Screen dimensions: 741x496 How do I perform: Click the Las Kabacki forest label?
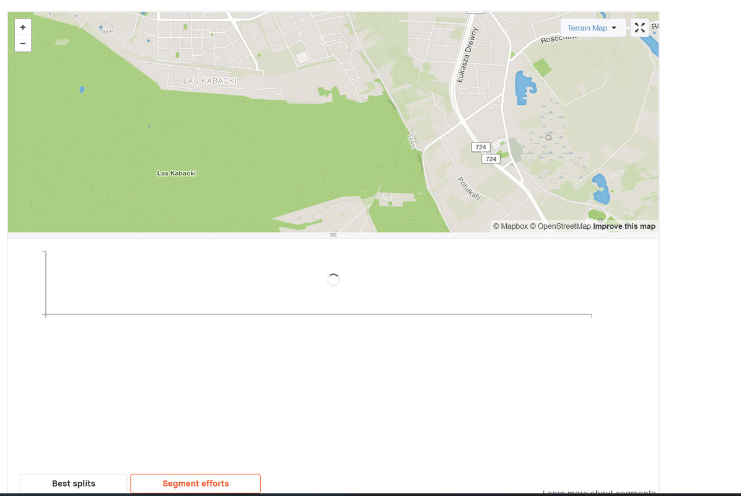click(177, 173)
